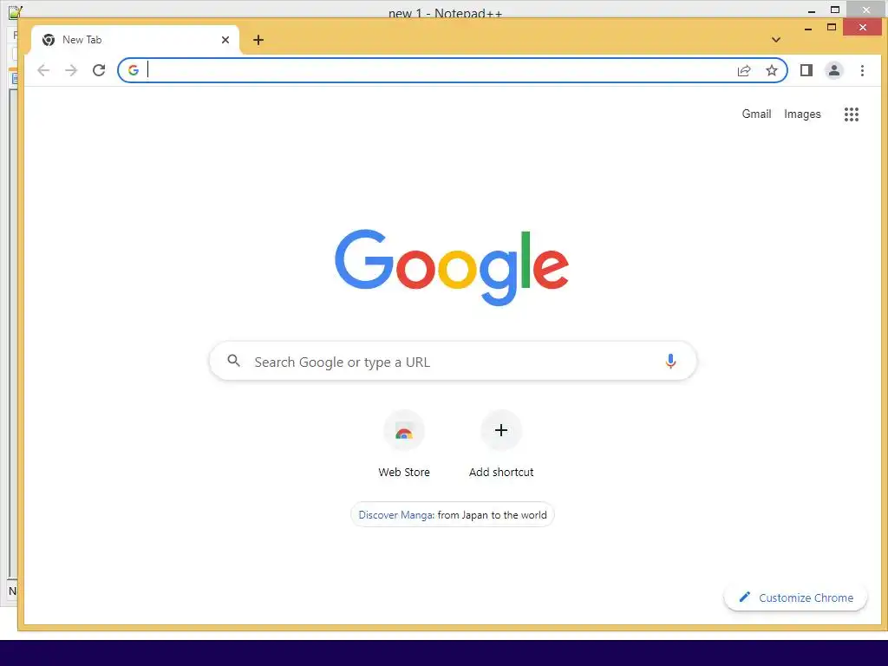Open the Web Store shortcut
This screenshot has width=888, height=666.
point(404,445)
